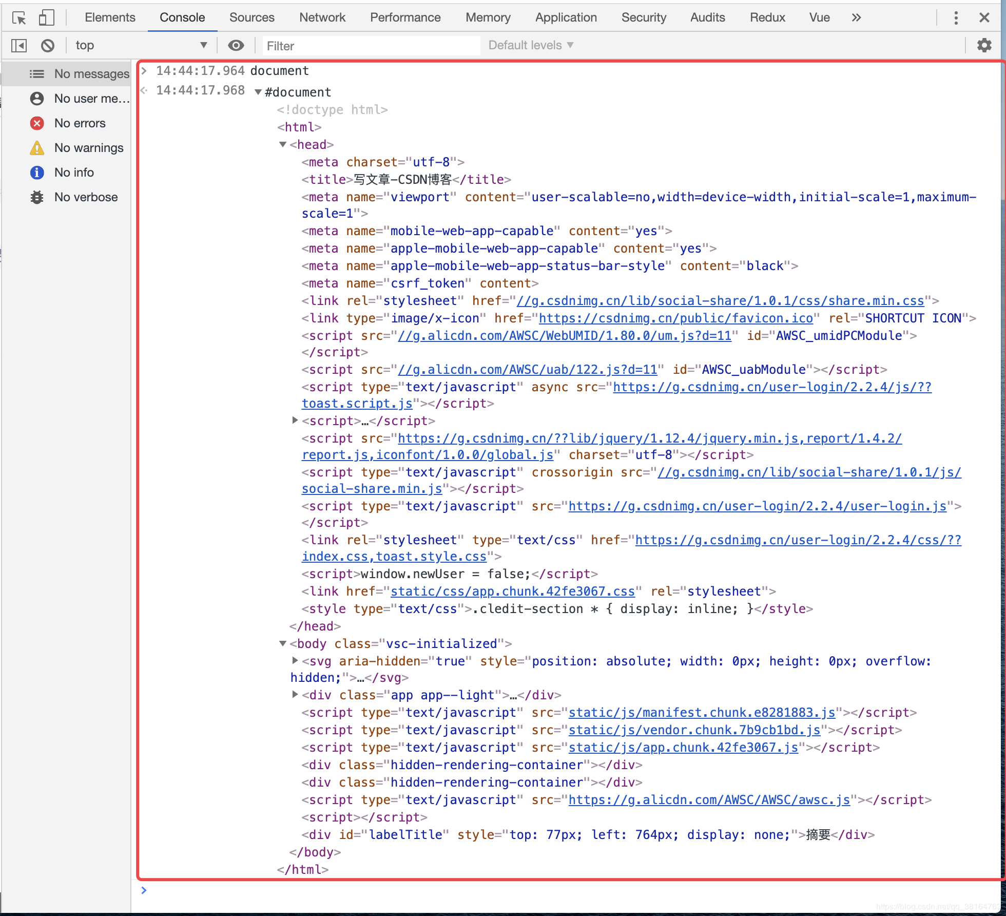Switch to the Redux tab
1006x916 pixels.
tap(768, 18)
